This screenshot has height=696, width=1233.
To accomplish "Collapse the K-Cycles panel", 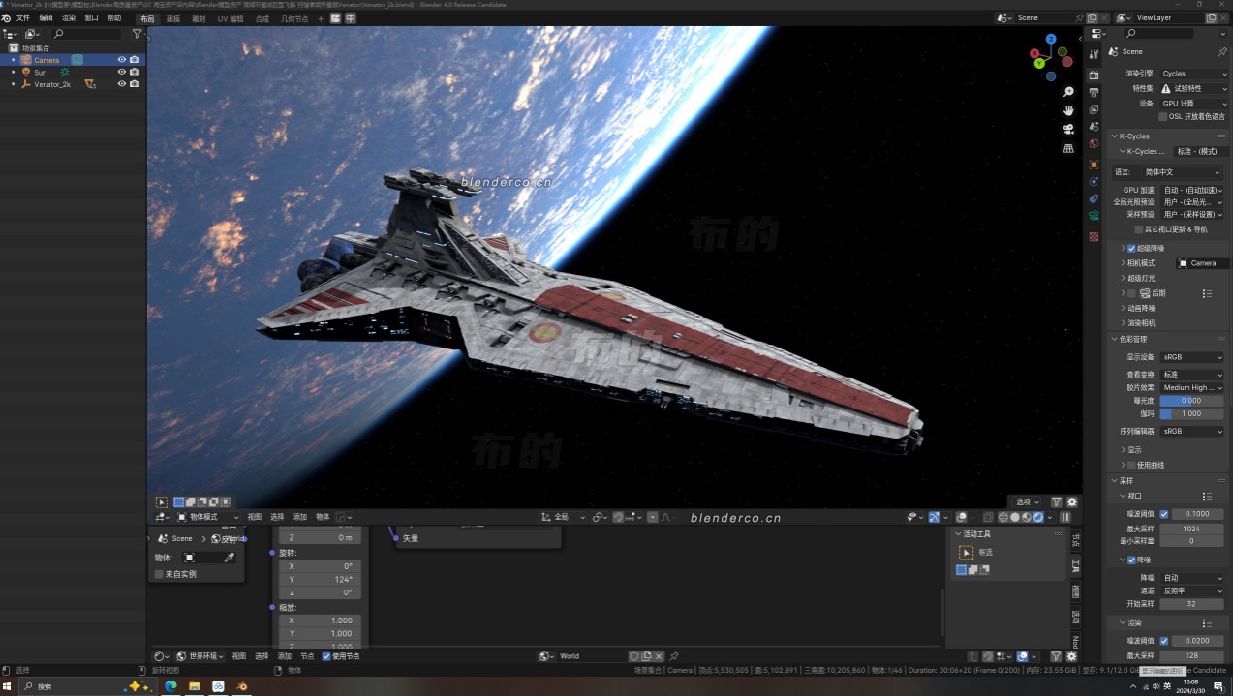I will 1114,136.
